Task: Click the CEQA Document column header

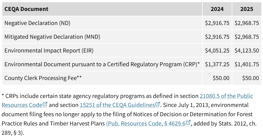Action: click(26, 9)
